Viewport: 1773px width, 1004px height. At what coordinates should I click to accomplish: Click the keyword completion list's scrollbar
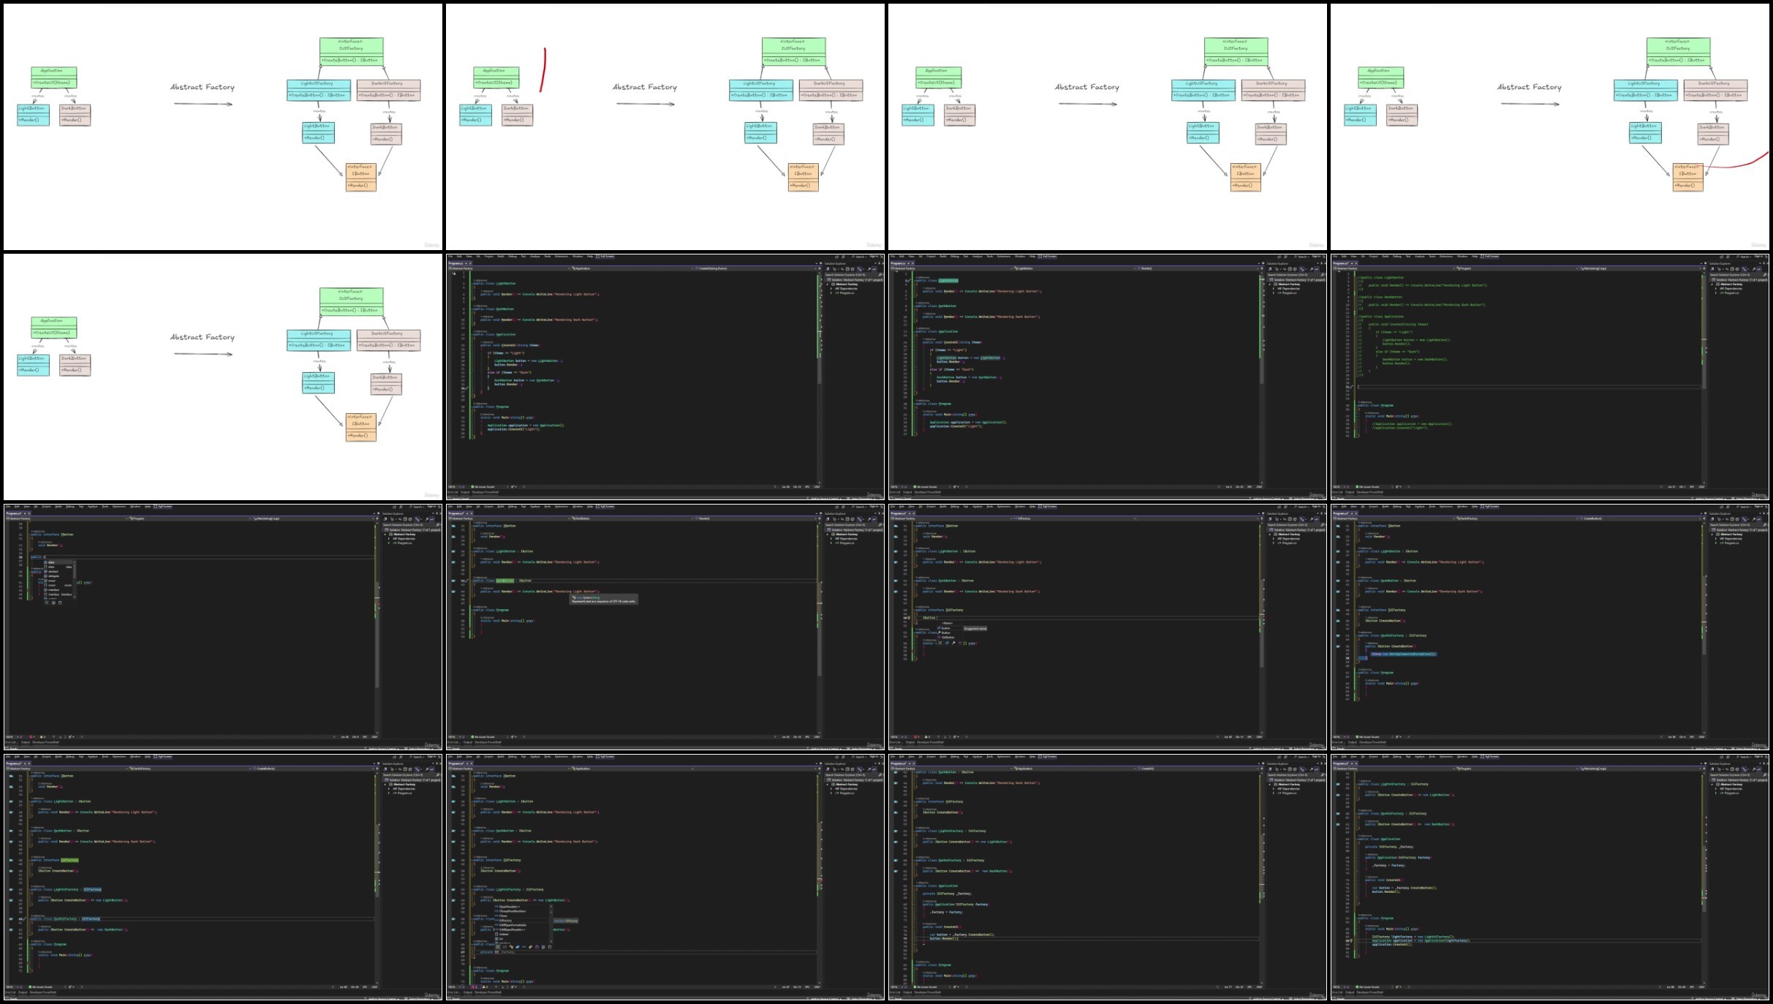click(75, 579)
